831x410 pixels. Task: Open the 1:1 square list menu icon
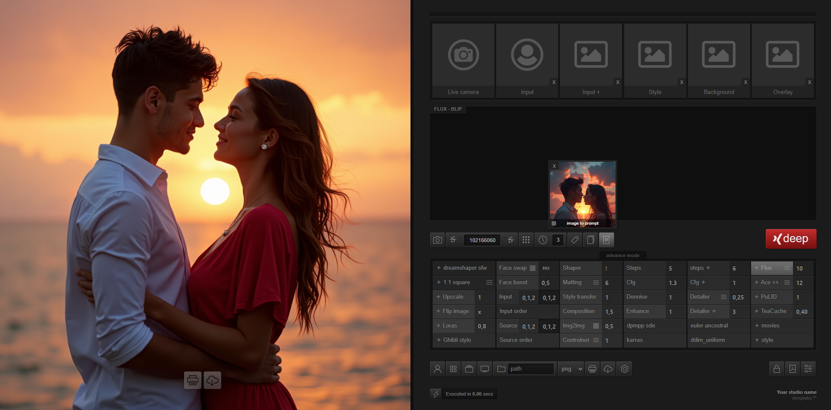[489, 282]
